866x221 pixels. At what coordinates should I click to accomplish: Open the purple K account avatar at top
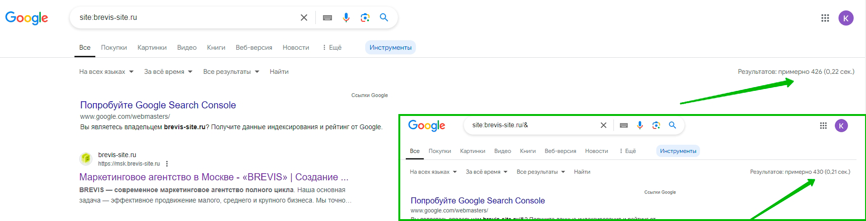click(846, 18)
